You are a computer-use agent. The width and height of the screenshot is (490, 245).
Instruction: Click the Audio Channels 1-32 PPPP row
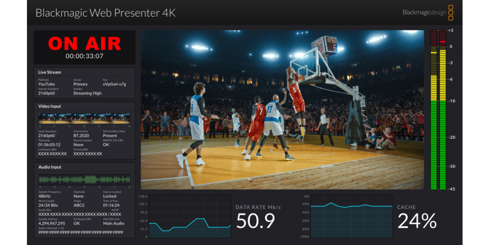pos(81,232)
